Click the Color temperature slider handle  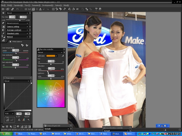click(16, 53)
